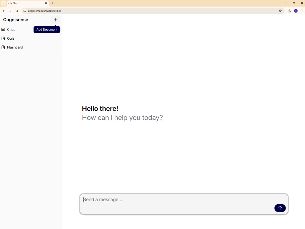View site information icon in address bar
The image size is (305, 229).
[x=24, y=11]
